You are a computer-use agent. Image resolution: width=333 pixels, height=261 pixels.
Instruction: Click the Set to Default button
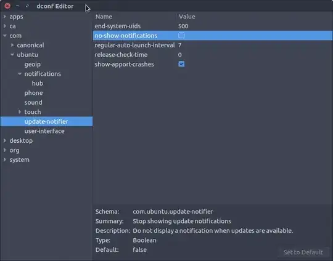pyautogui.click(x=303, y=252)
